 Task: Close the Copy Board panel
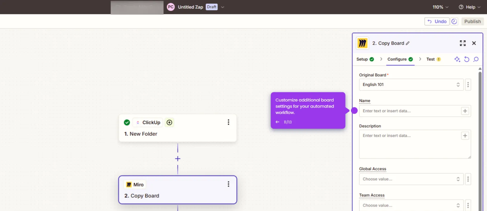coord(474,43)
